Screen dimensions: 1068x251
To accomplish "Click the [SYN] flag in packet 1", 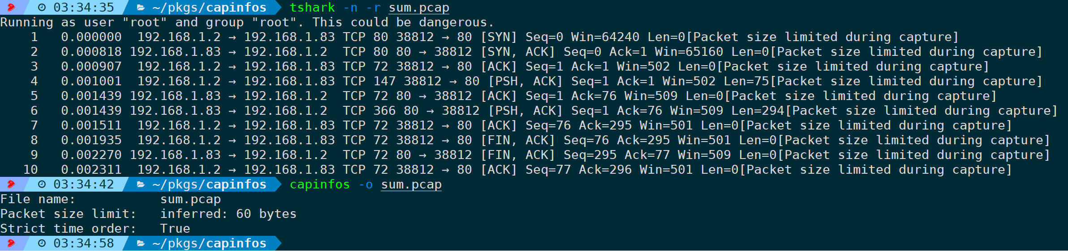I will (499, 37).
